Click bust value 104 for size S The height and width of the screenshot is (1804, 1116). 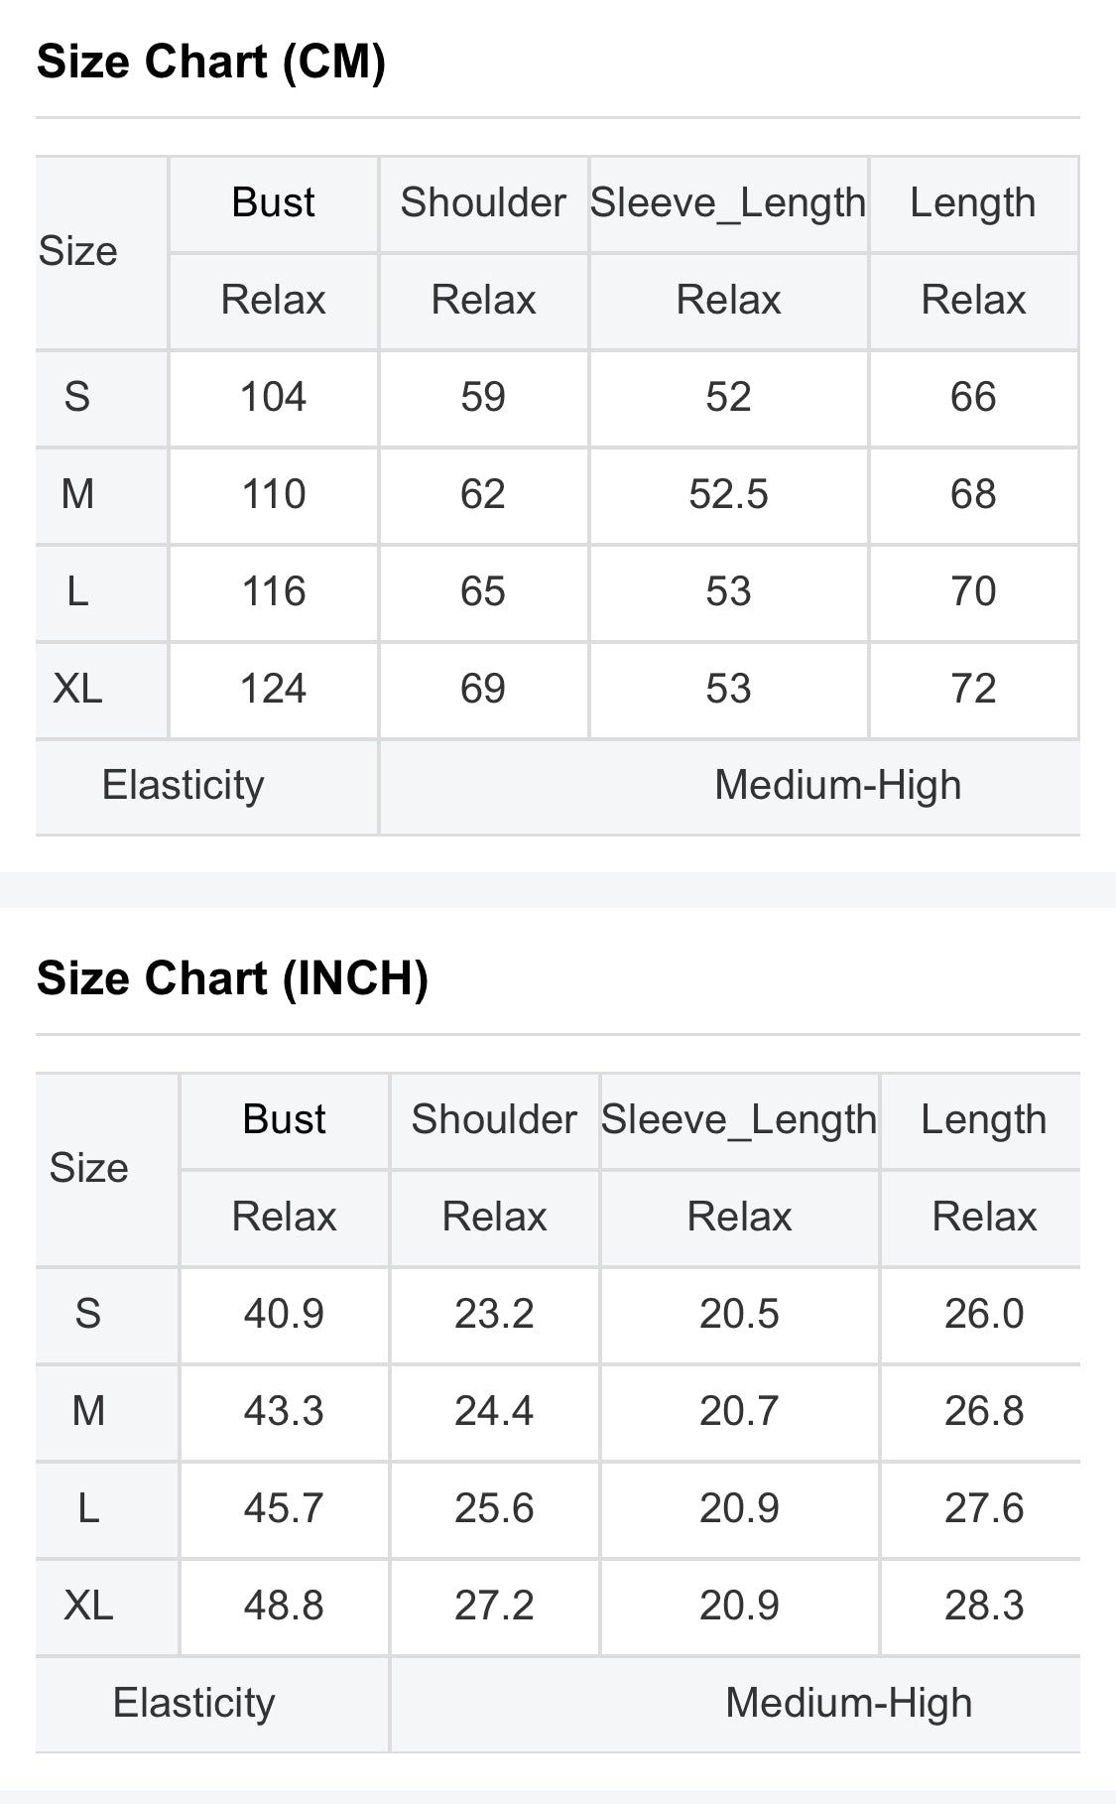pyautogui.click(x=274, y=398)
